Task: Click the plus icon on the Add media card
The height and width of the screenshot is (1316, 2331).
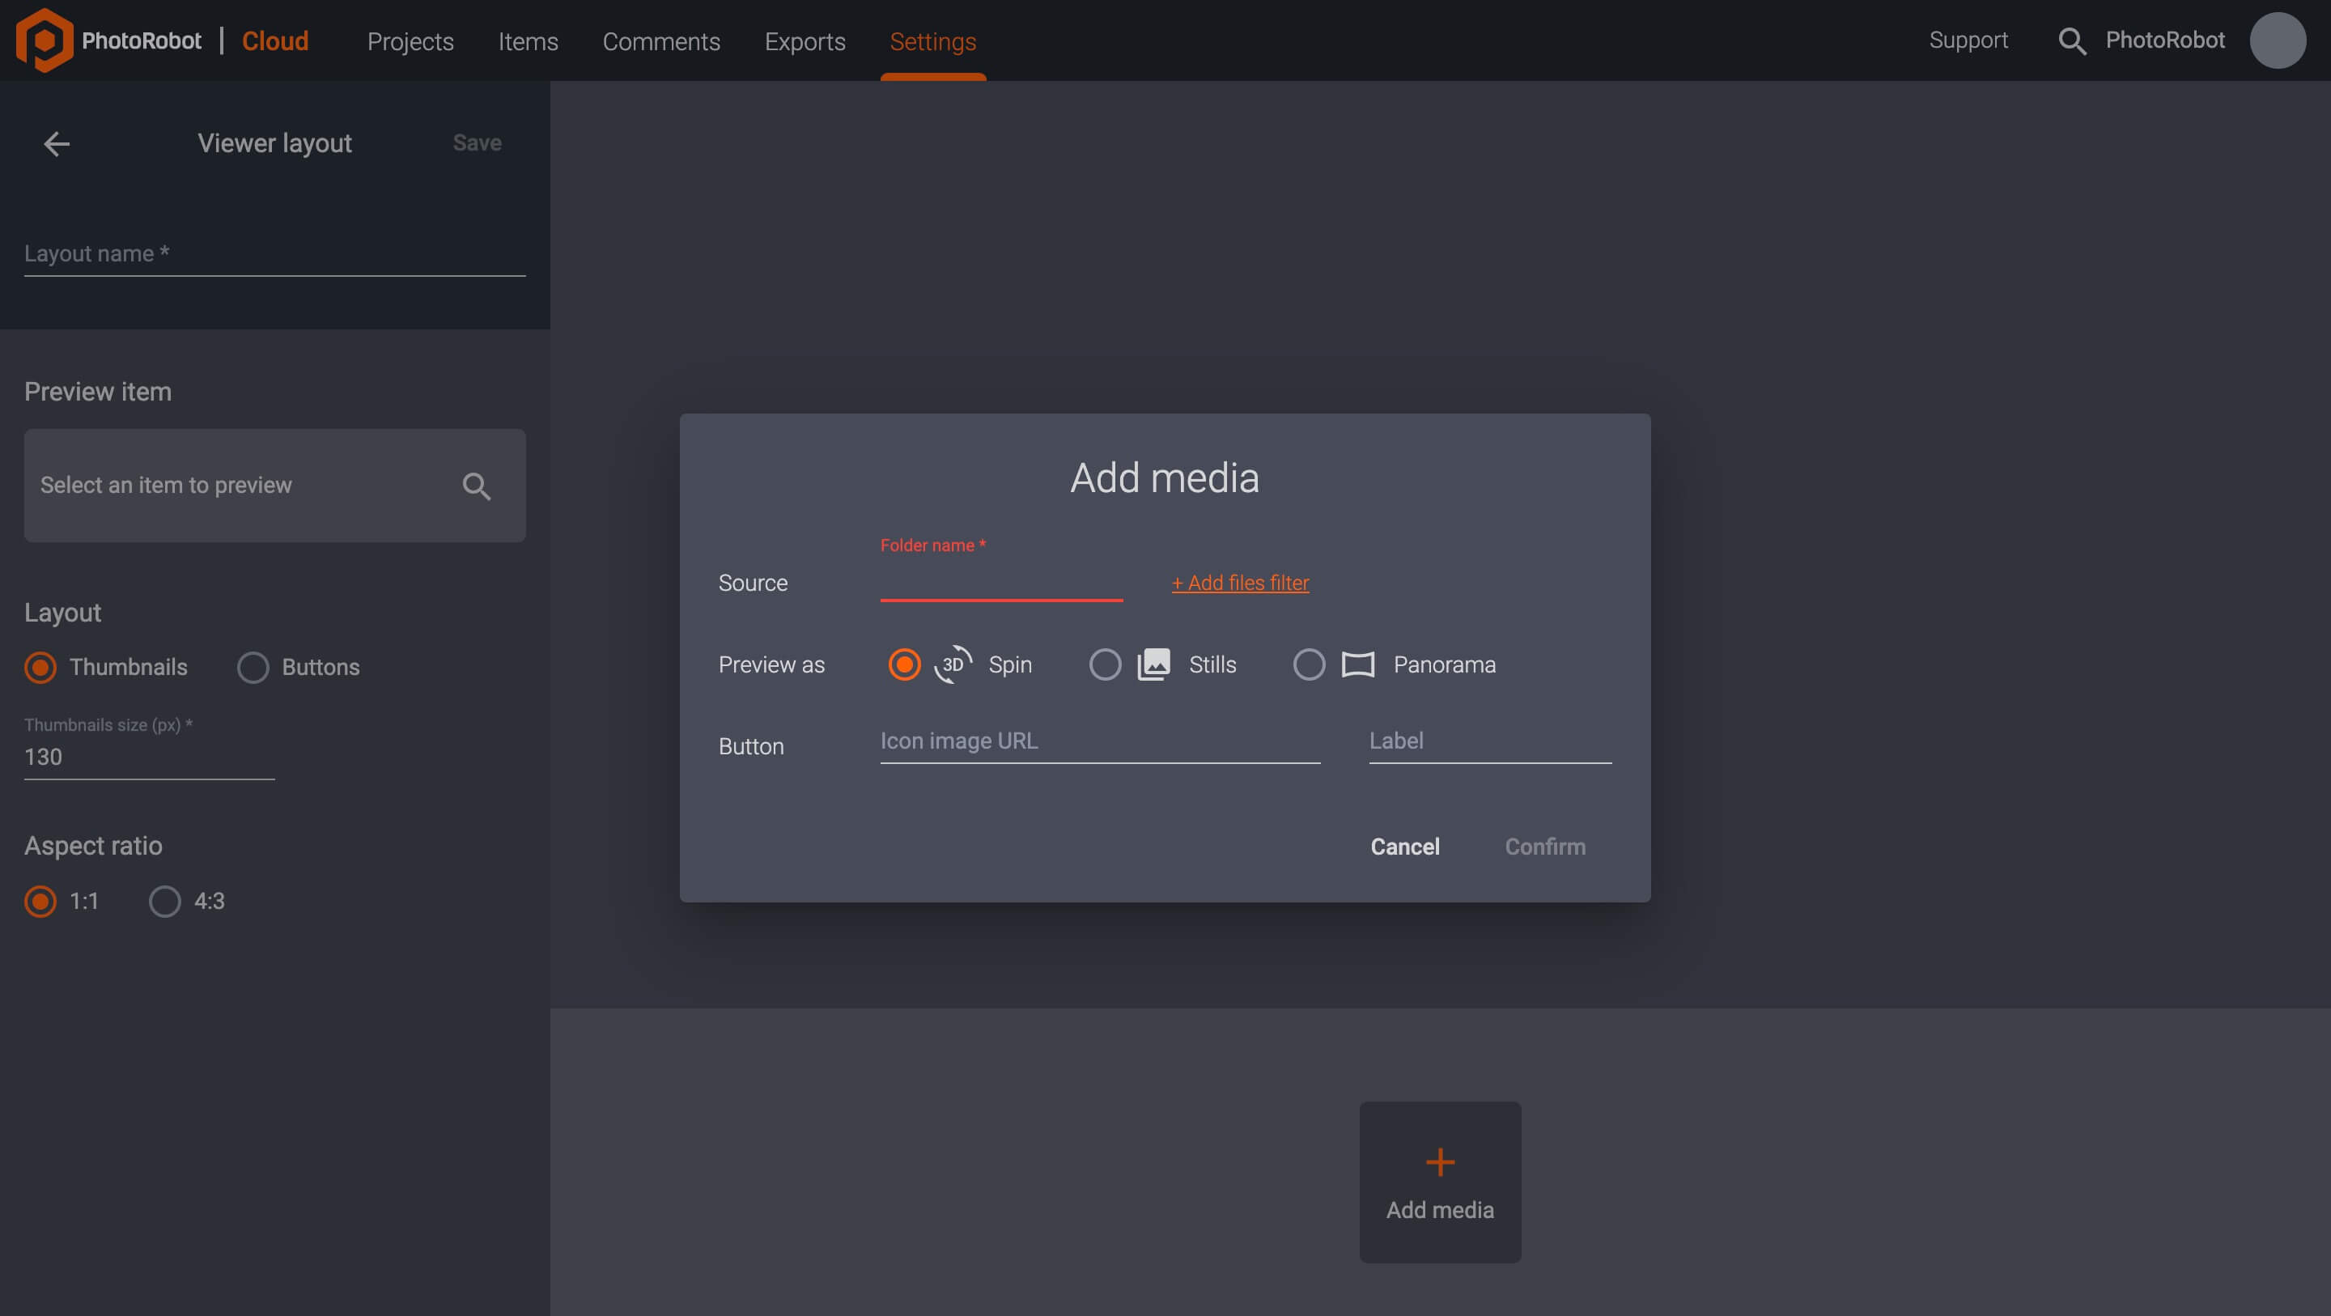Action: pos(1439,1161)
